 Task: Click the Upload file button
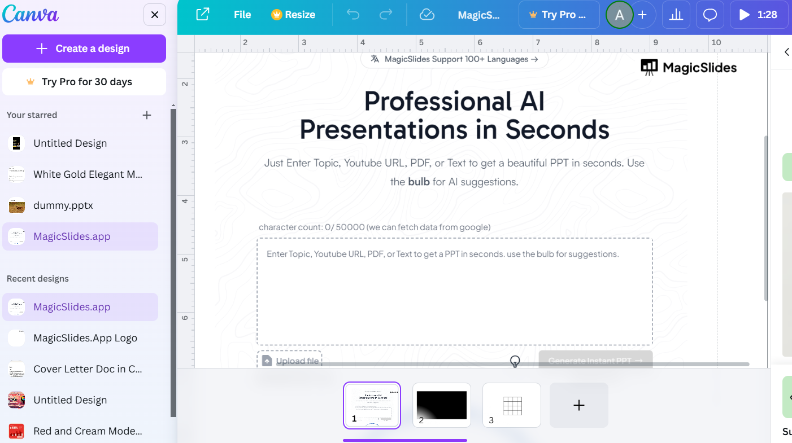click(x=290, y=361)
